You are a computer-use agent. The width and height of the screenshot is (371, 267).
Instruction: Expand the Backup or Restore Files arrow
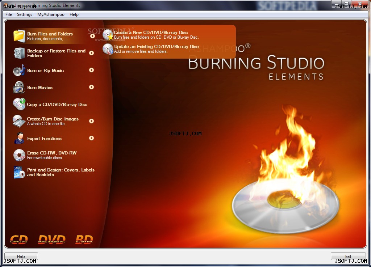[x=92, y=53]
